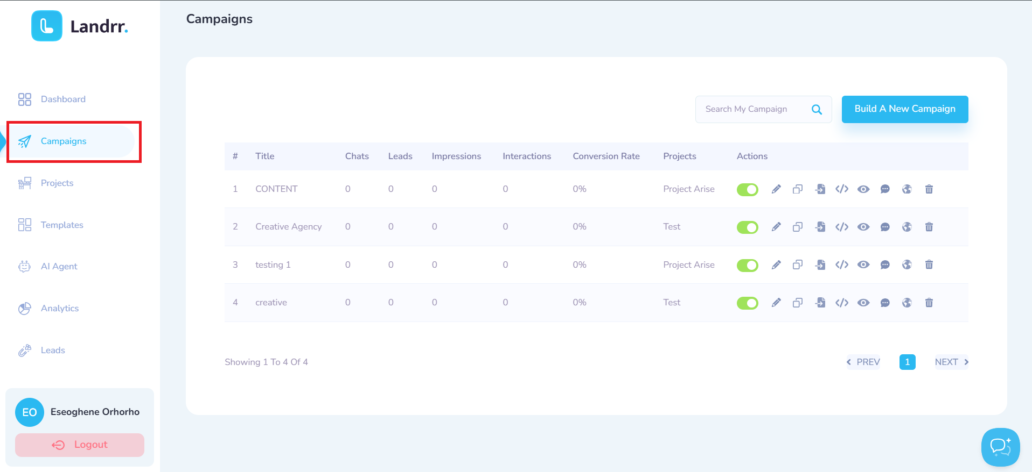Open chat bubble icon for CONTENT campaign
Viewport: 1032px width, 472px height.
[885, 189]
